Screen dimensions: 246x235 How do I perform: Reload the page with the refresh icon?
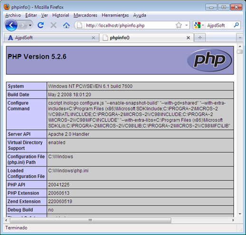pos(41,25)
